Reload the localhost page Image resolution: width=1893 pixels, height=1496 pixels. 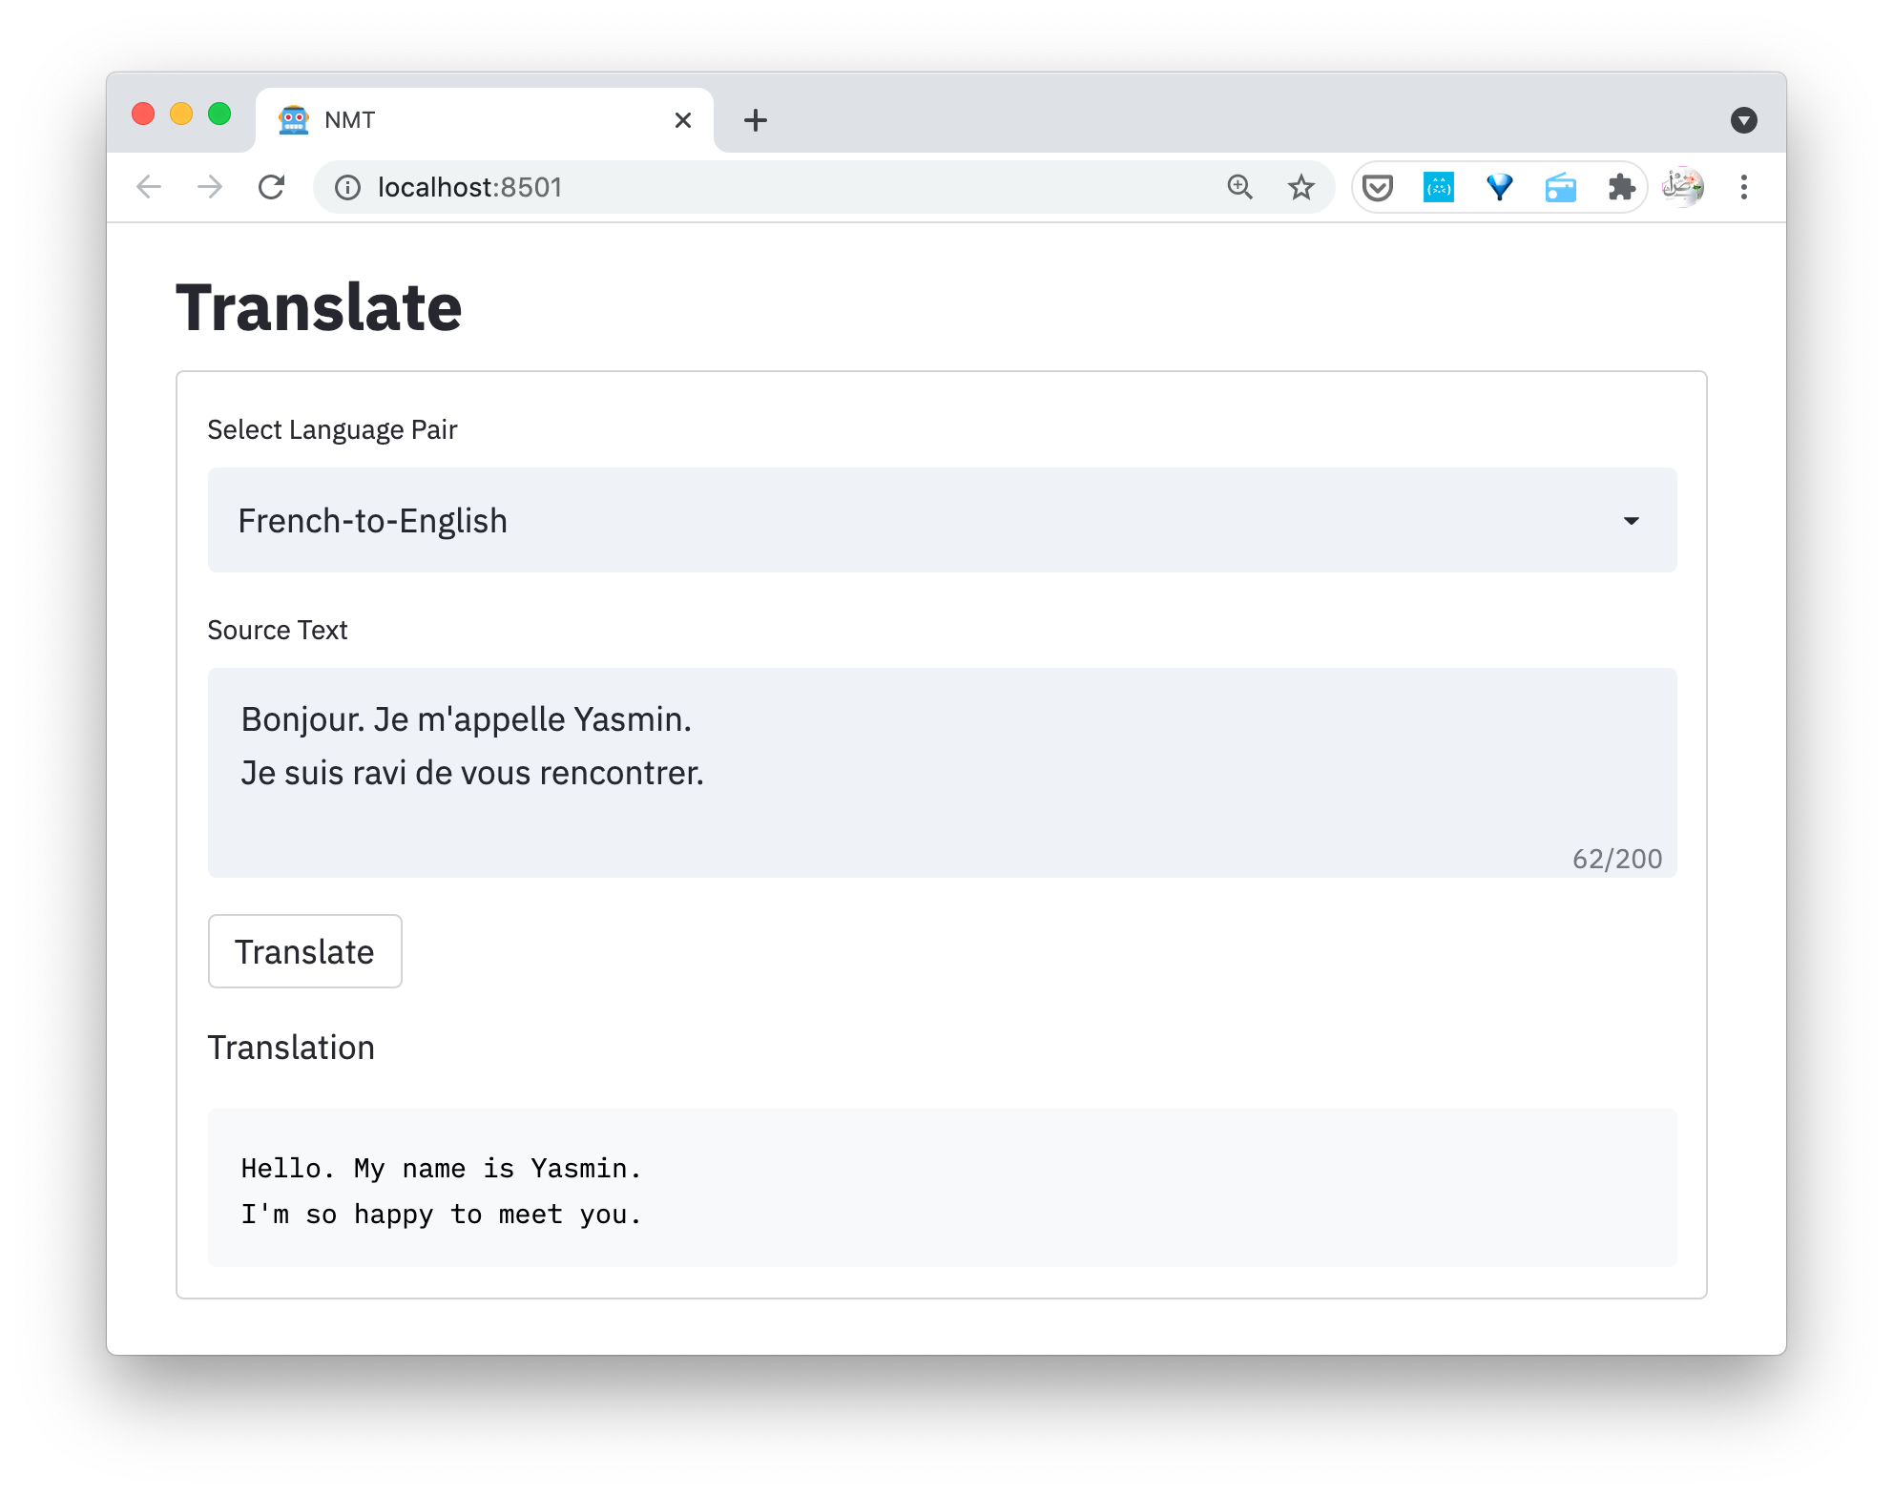(x=272, y=187)
